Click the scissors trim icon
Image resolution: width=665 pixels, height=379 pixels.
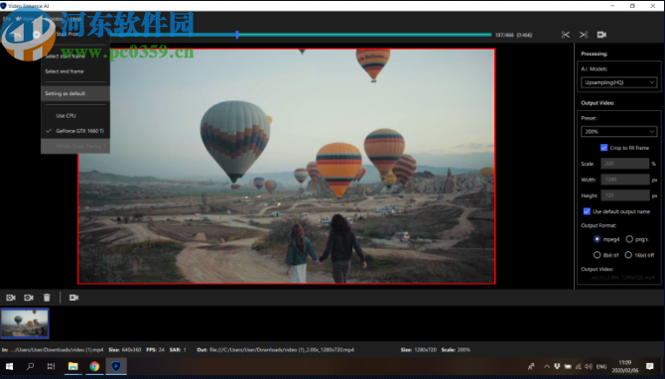click(566, 35)
